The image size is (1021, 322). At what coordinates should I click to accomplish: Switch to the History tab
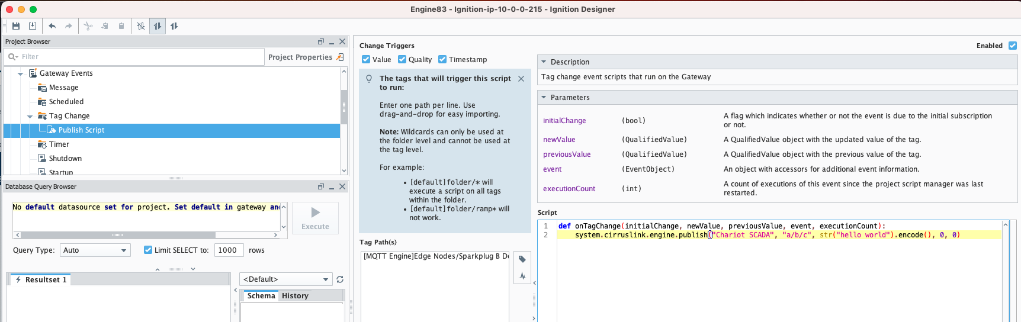[x=295, y=296]
